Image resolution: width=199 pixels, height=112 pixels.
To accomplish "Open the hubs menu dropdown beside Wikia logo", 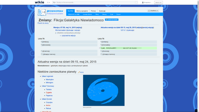I will click(49, 2).
